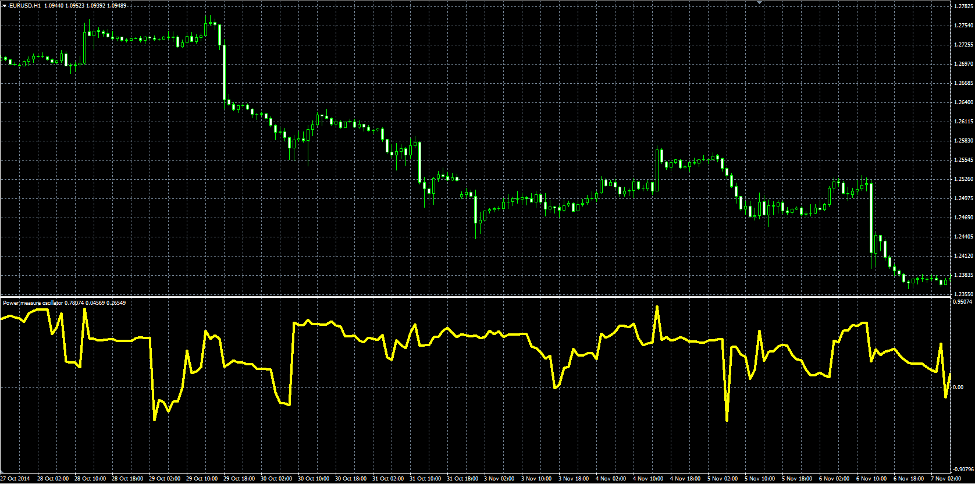Click the 4 Nov 02:00 time label
This screenshot has width=975, height=484.
pos(611,479)
